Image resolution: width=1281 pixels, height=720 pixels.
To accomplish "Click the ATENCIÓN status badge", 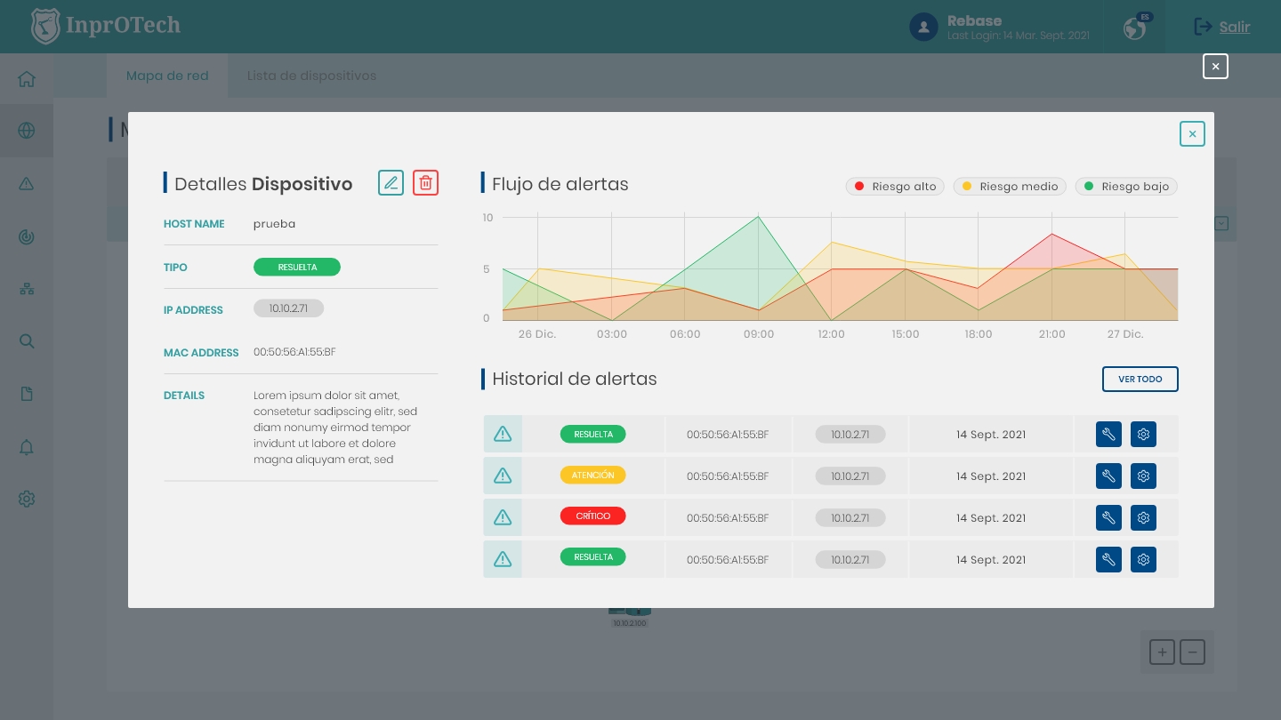I will coord(593,476).
